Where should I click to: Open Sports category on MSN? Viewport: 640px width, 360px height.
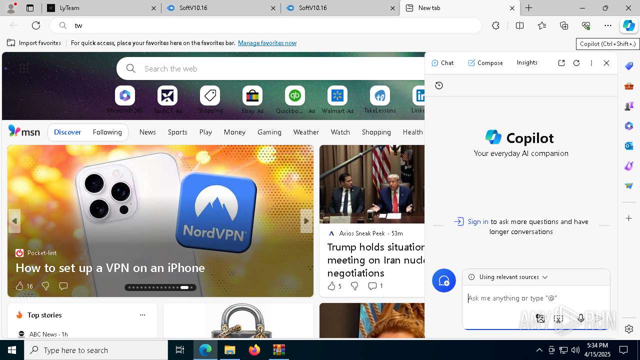177,132
